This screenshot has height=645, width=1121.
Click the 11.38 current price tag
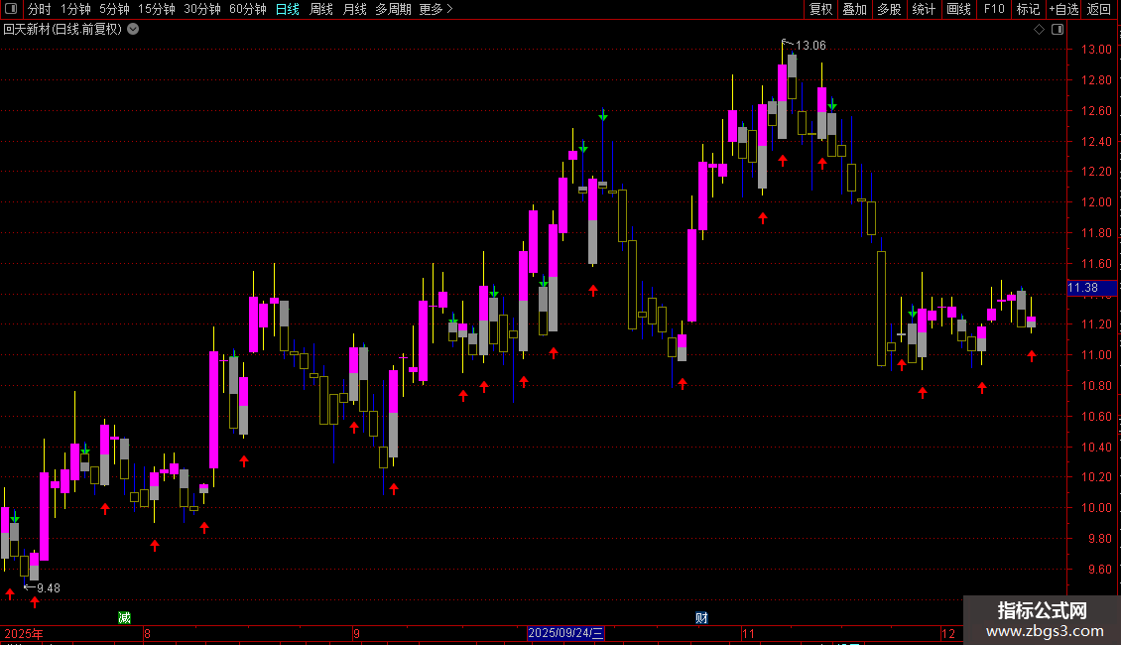coord(1091,288)
